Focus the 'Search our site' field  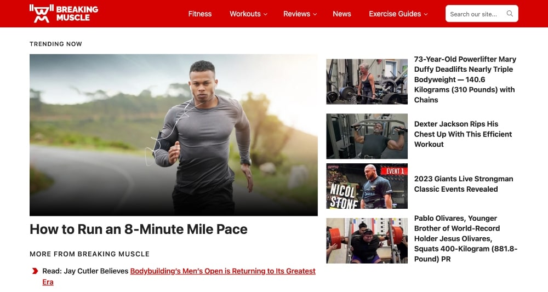(482, 14)
